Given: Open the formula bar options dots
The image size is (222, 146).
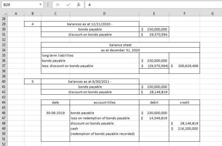Looking at the screenshot, I should click(48, 5).
